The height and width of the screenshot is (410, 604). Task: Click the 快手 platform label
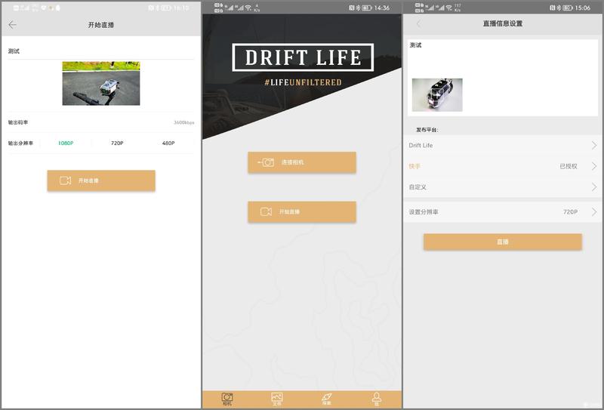[x=414, y=166]
